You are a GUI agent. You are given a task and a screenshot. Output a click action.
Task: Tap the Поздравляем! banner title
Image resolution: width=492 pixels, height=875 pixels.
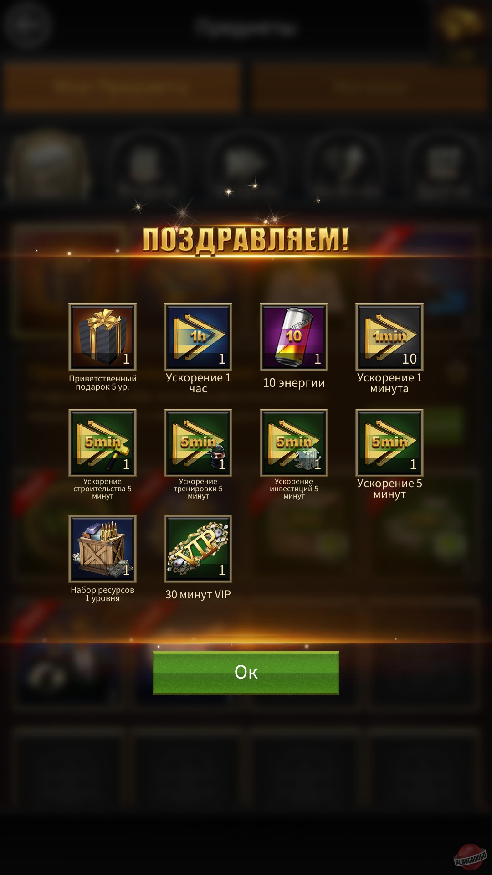coord(246,239)
